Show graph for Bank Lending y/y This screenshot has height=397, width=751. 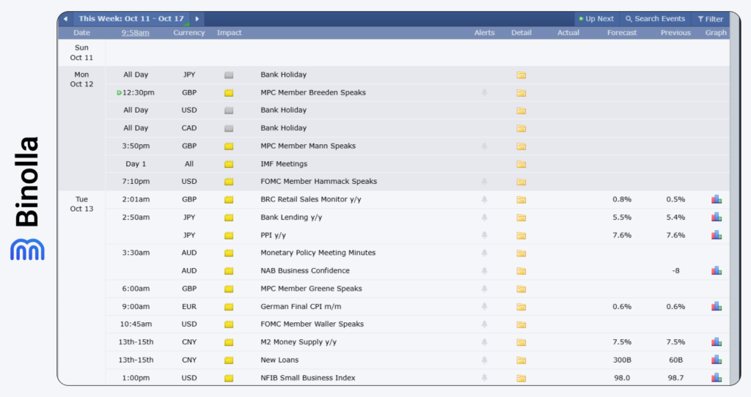(717, 217)
